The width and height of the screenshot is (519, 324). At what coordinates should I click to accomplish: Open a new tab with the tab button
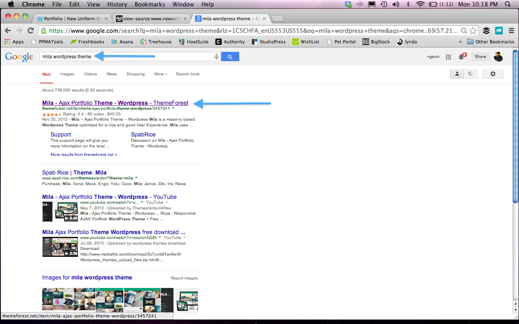[277, 19]
